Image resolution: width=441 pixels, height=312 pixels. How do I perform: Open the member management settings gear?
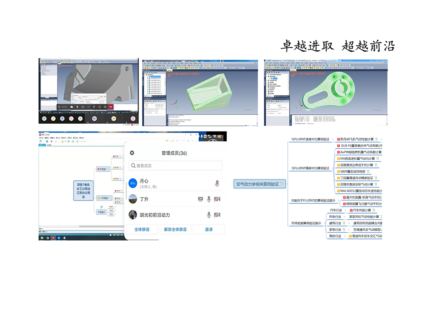pyautogui.click(x=132, y=153)
